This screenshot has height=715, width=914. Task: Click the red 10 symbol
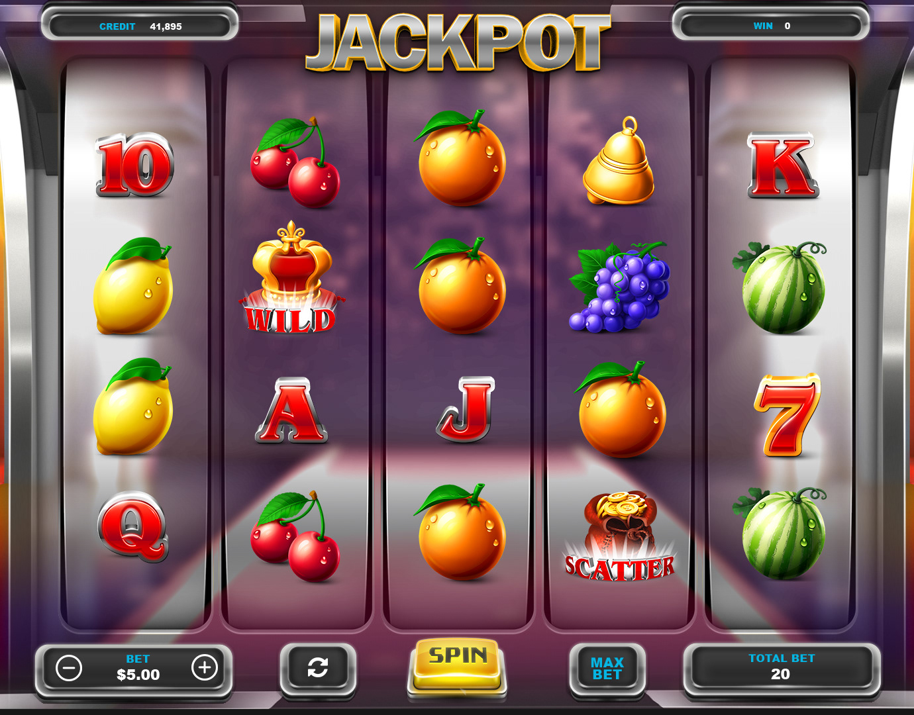tap(135, 165)
